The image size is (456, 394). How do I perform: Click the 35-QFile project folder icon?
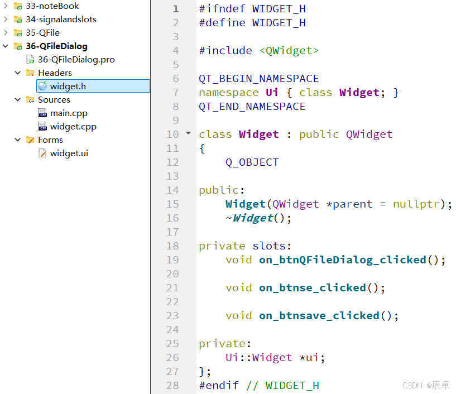pyautogui.click(x=18, y=33)
